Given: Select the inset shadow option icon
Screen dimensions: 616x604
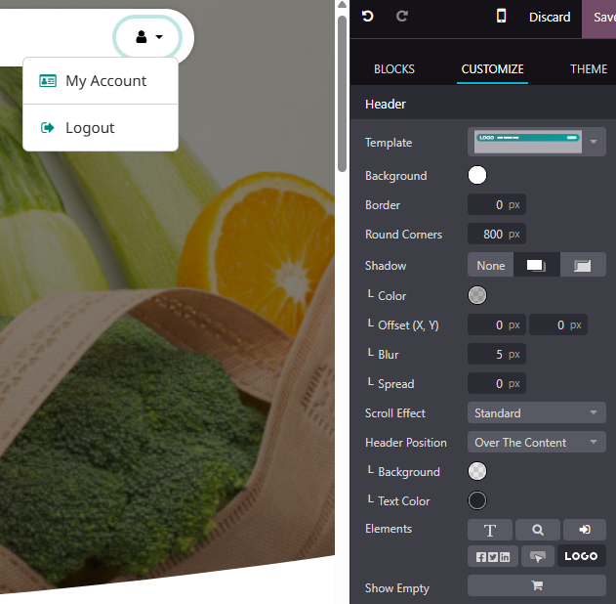Looking at the screenshot, I should coord(583,266).
